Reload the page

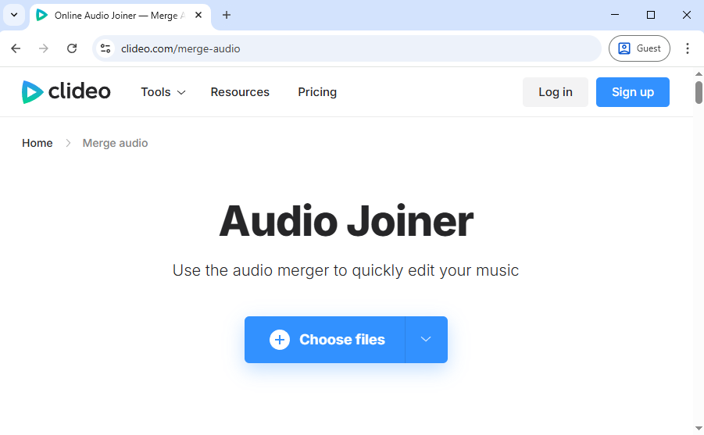pos(72,48)
